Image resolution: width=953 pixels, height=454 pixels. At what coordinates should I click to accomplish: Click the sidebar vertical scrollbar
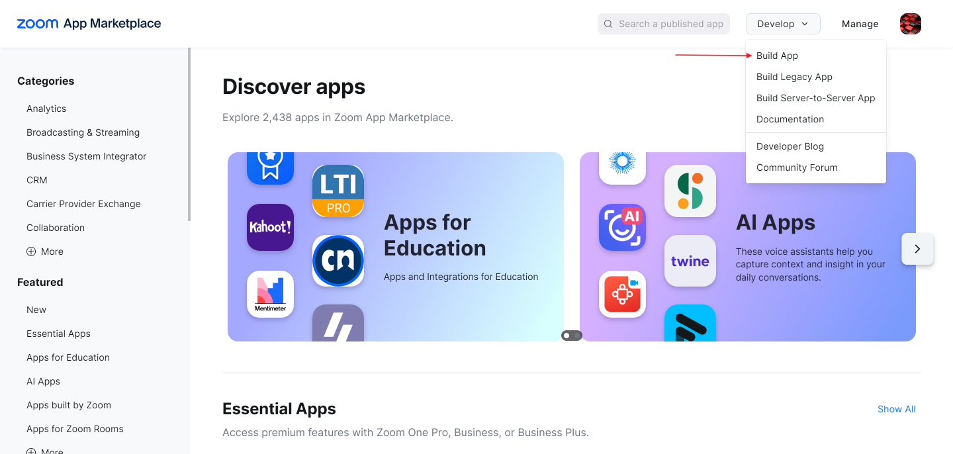tap(189, 134)
